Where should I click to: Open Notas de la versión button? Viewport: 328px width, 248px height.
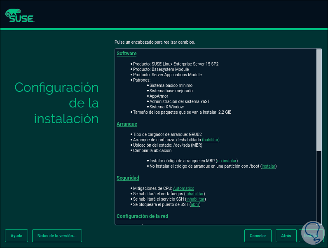pos(57,236)
